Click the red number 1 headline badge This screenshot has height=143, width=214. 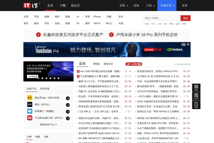point(39,35)
